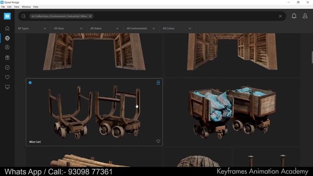
Task: Open the user account profile icon
Action: (x=305, y=16)
